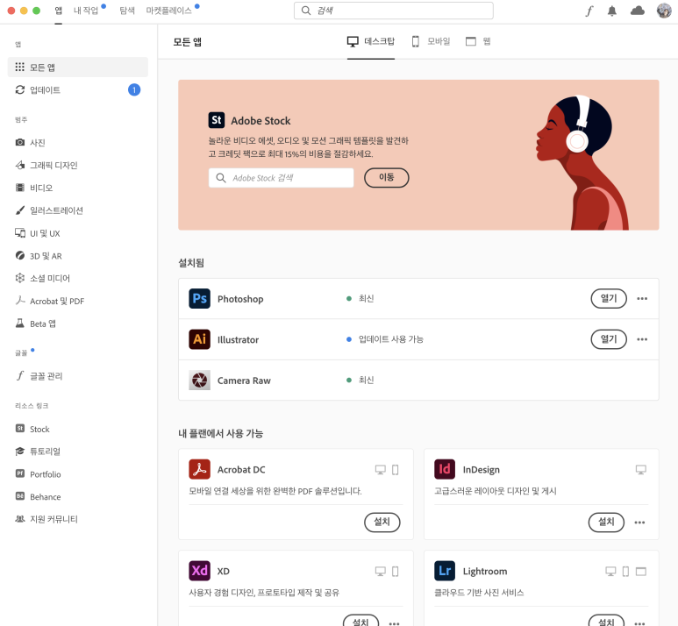Switch to the 마켓플레이스 tab
The width and height of the screenshot is (678, 626).
click(x=169, y=11)
